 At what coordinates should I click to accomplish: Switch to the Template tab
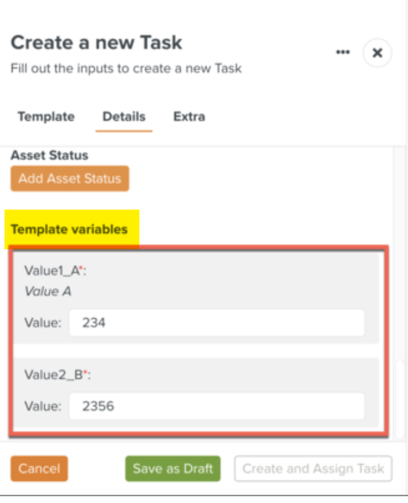pyautogui.click(x=46, y=117)
